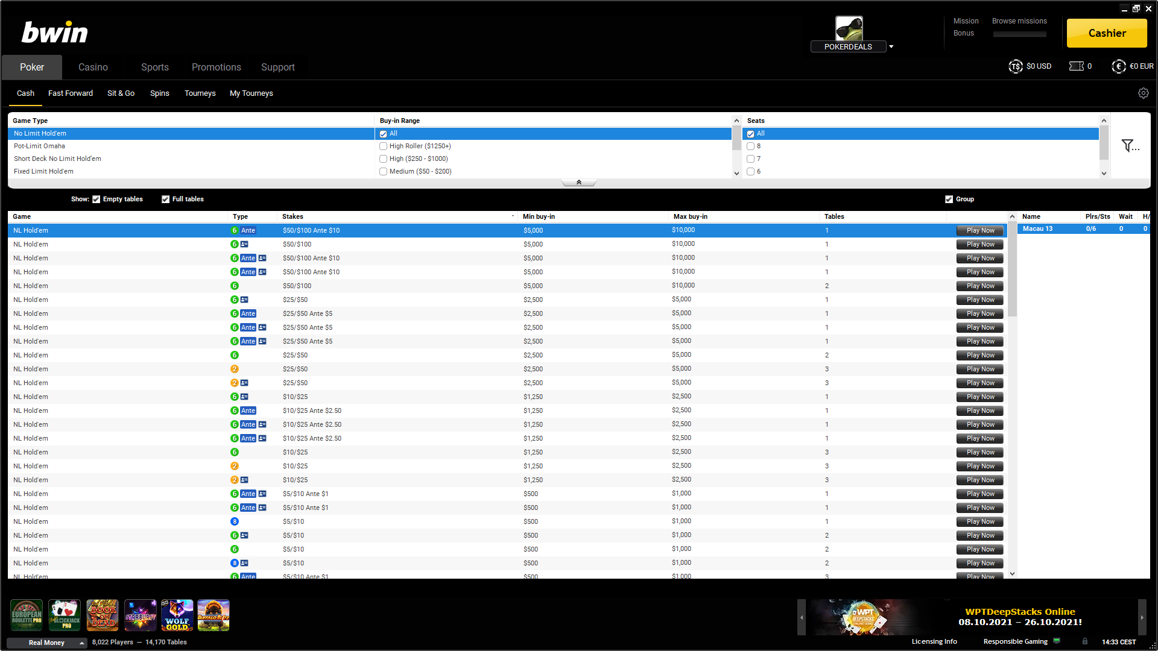Click the Seats filter scrollbar
Image resolution: width=1158 pixels, height=651 pixels.
click(1104, 143)
